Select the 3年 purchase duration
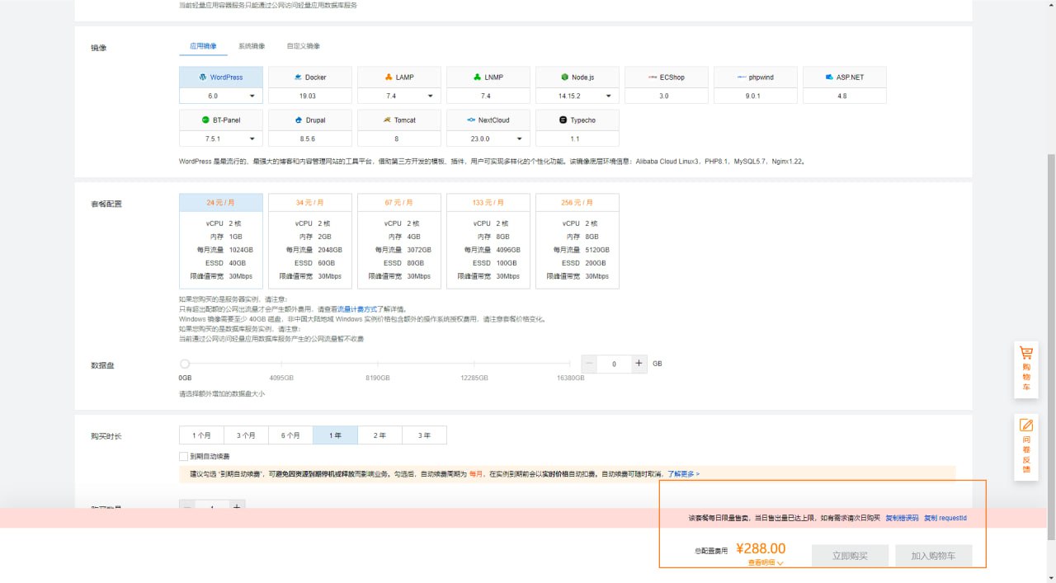This screenshot has width=1056, height=583. 424,435
